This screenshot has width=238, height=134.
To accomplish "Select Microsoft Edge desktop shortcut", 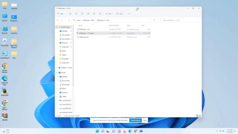I will pos(5,80).
